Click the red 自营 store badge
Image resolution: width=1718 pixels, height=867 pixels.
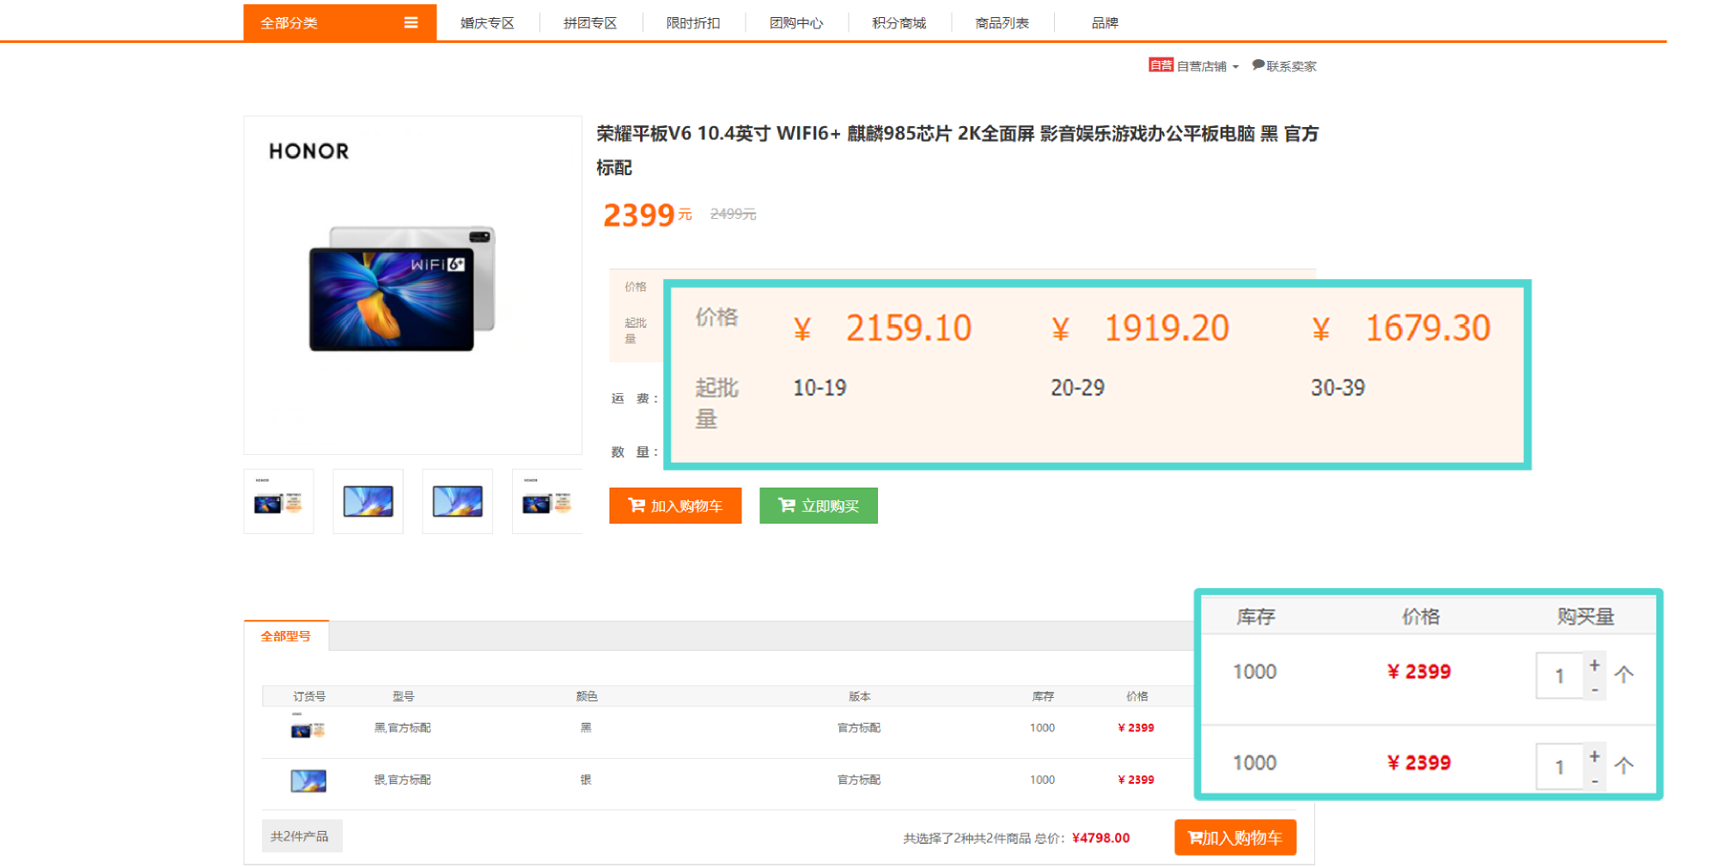1161,65
